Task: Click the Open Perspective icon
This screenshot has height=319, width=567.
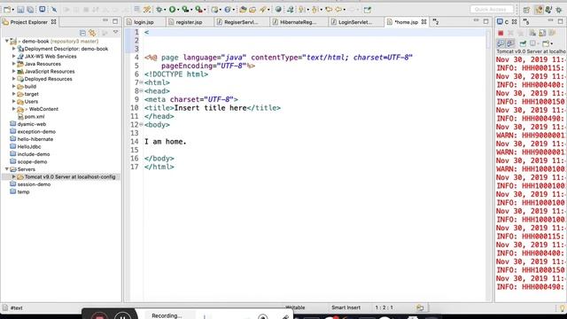Action: click(526, 10)
